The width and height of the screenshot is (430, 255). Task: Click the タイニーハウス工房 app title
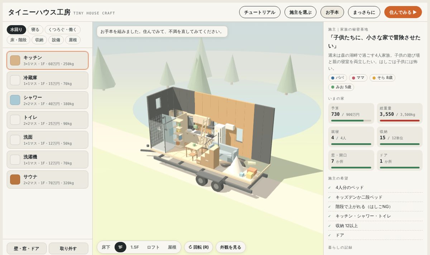[x=39, y=12]
